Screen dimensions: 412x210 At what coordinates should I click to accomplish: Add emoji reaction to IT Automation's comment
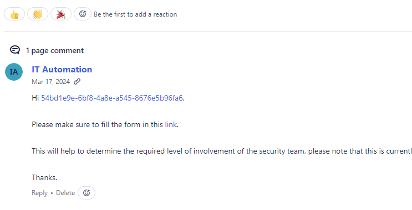pos(87,193)
